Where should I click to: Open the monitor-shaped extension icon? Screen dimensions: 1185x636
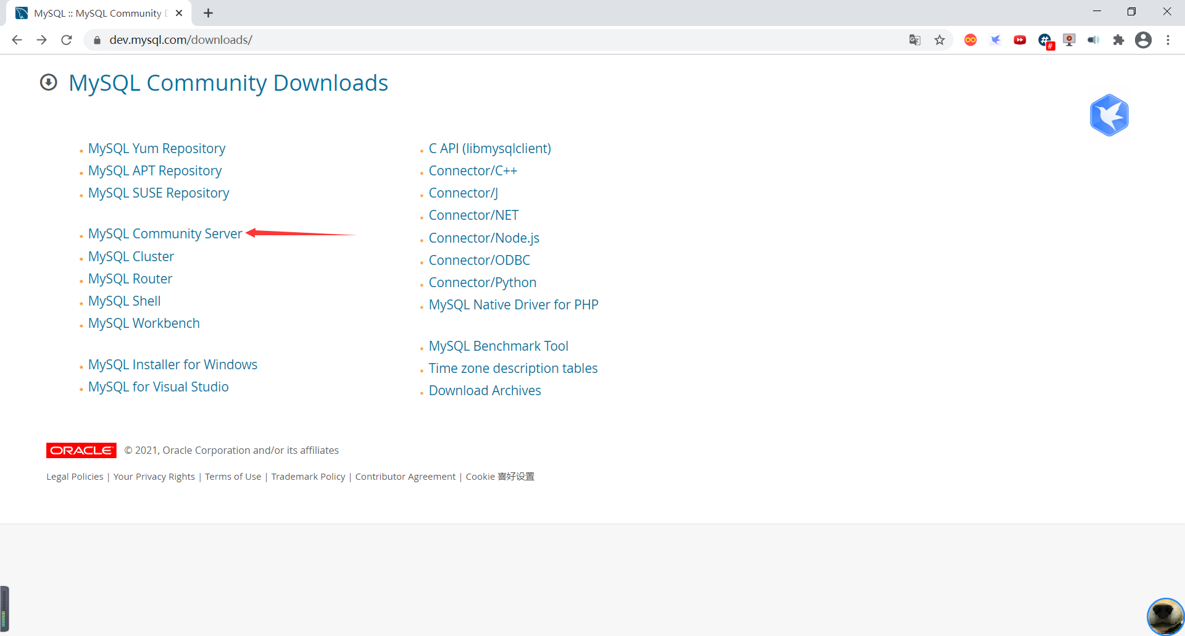click(x=1069, y=40)
